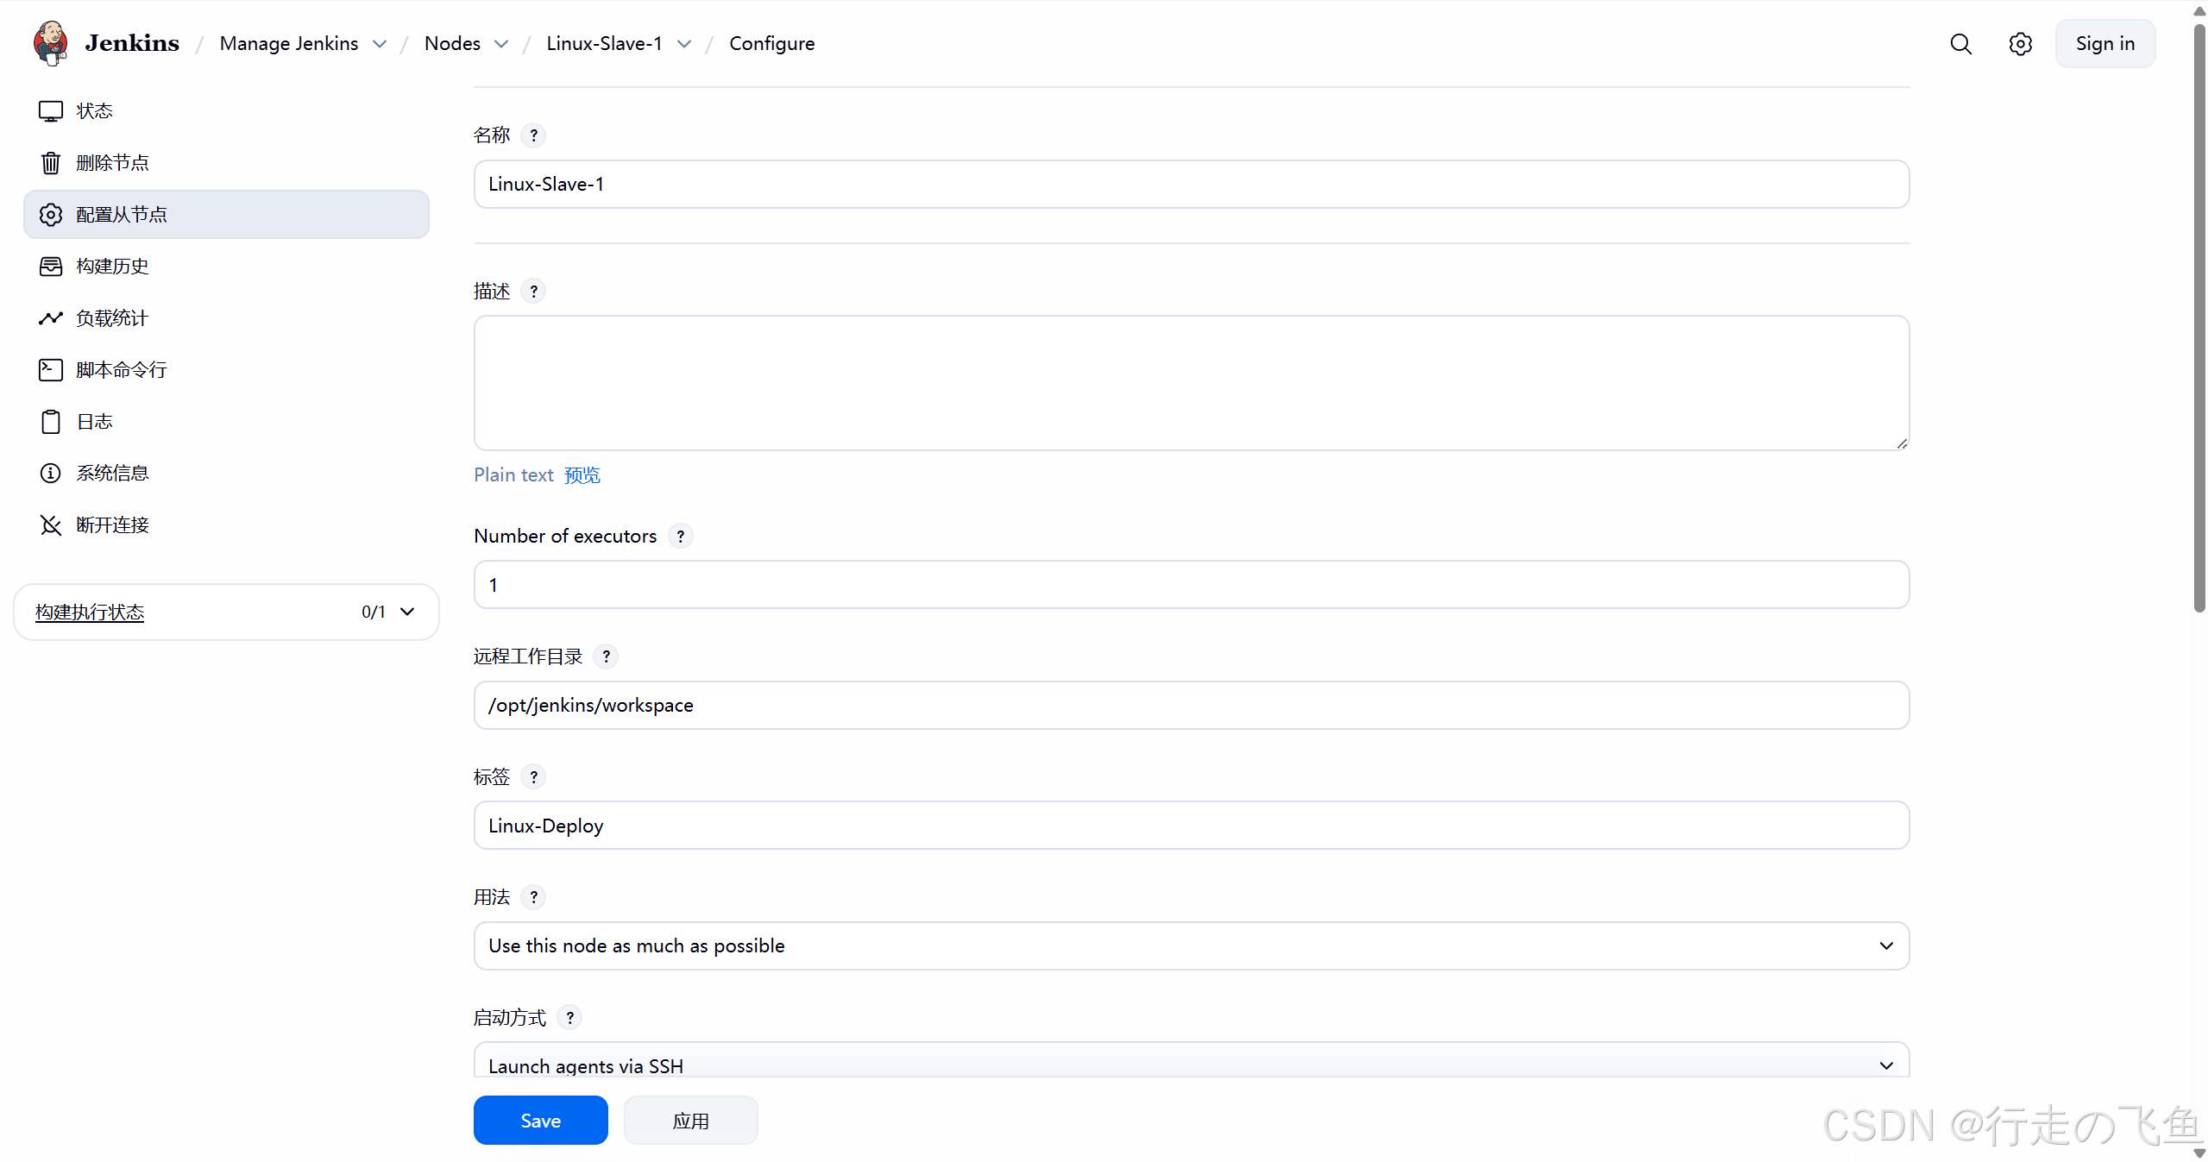Open the settings gear icon in header

2020,44
